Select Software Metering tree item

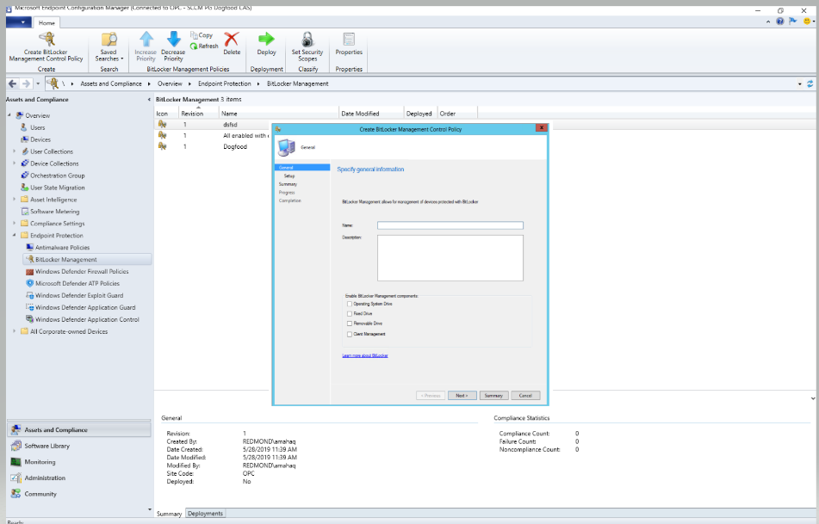pyautogui.click(x=55, y=212)
